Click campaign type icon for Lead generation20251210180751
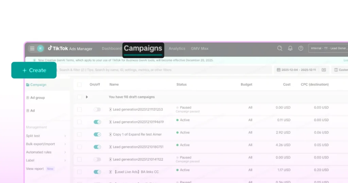Image resolution: width=348 pixels, height=183 pixels. point(110,147)
